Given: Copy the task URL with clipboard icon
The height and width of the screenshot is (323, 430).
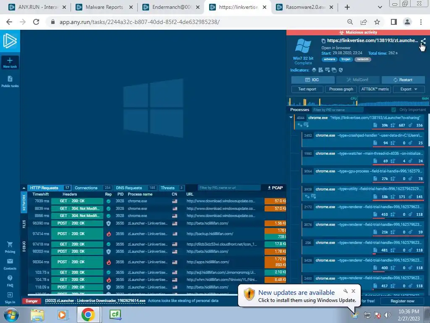Looking at the screenshot, I should [x=323, y=41].
